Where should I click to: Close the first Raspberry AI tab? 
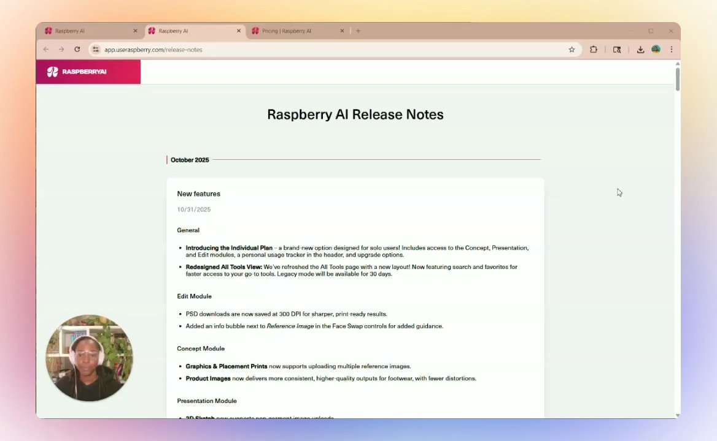point(135,31)
